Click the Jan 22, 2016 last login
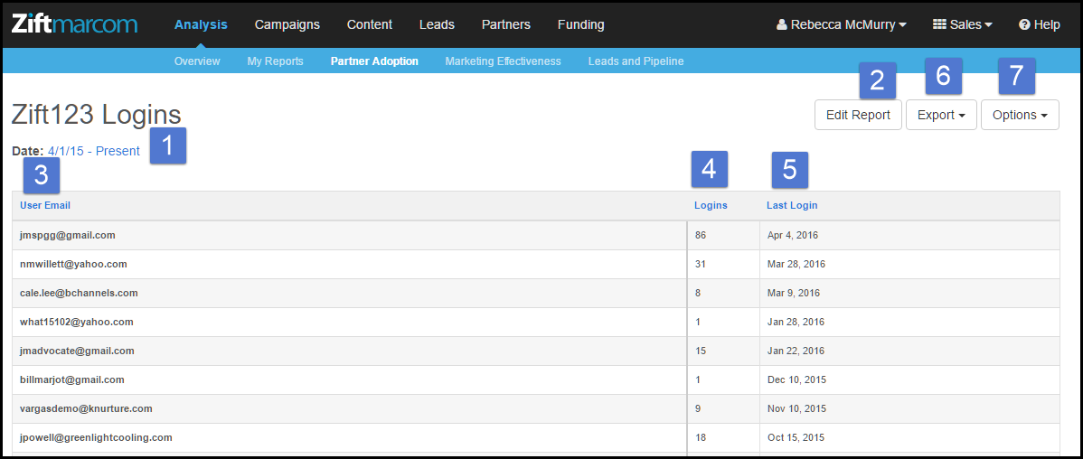1083x459 pixels. tap(796, 351)
